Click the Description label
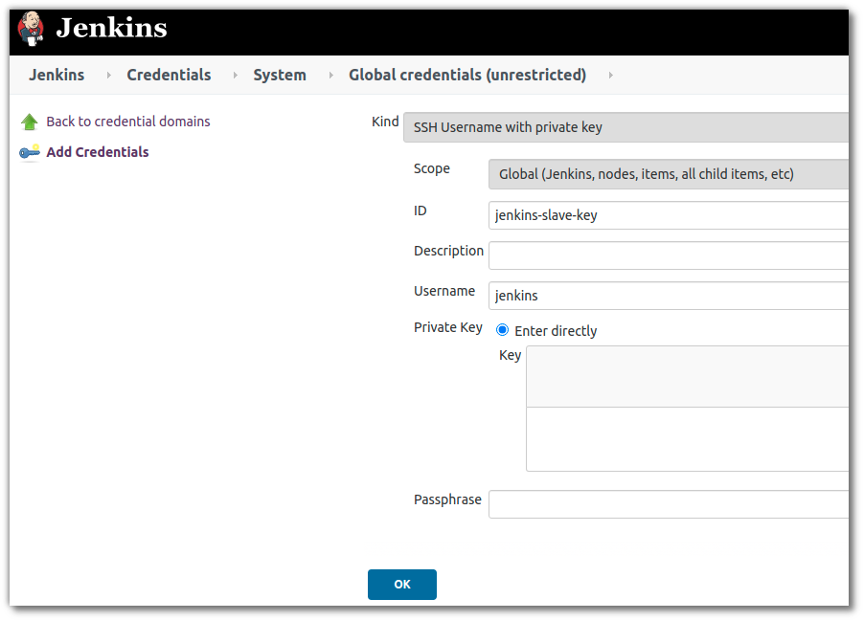 [x=448, y=251]
